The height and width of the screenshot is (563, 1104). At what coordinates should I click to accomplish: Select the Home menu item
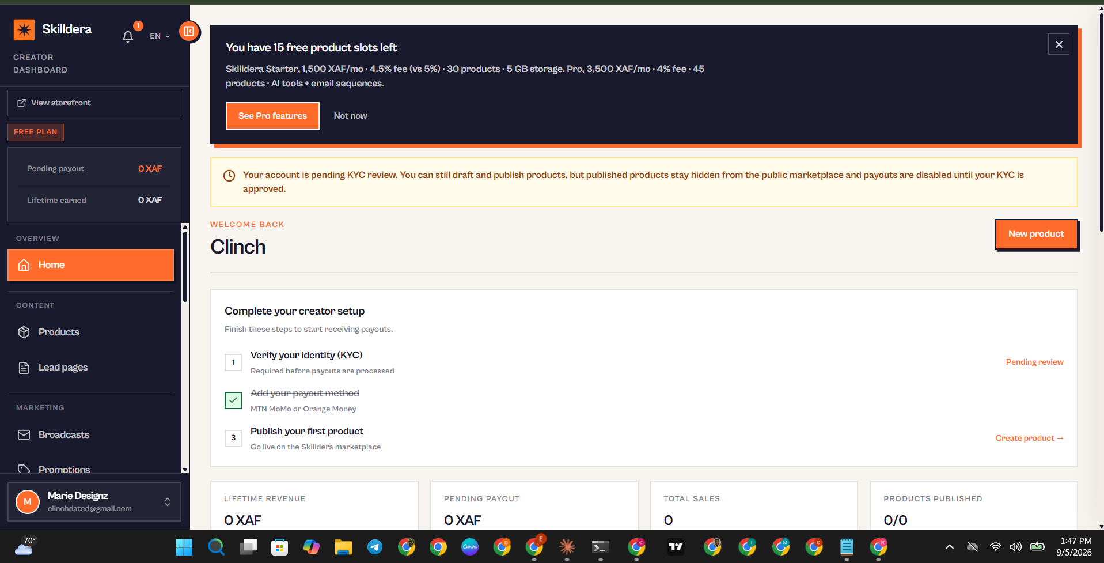tap(91, 265)
